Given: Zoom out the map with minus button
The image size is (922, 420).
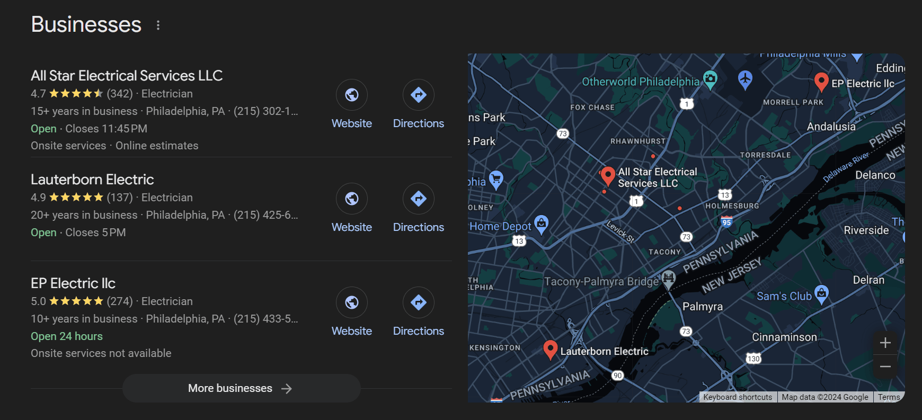Looking at the screenshot, I should tap(885, 367).
